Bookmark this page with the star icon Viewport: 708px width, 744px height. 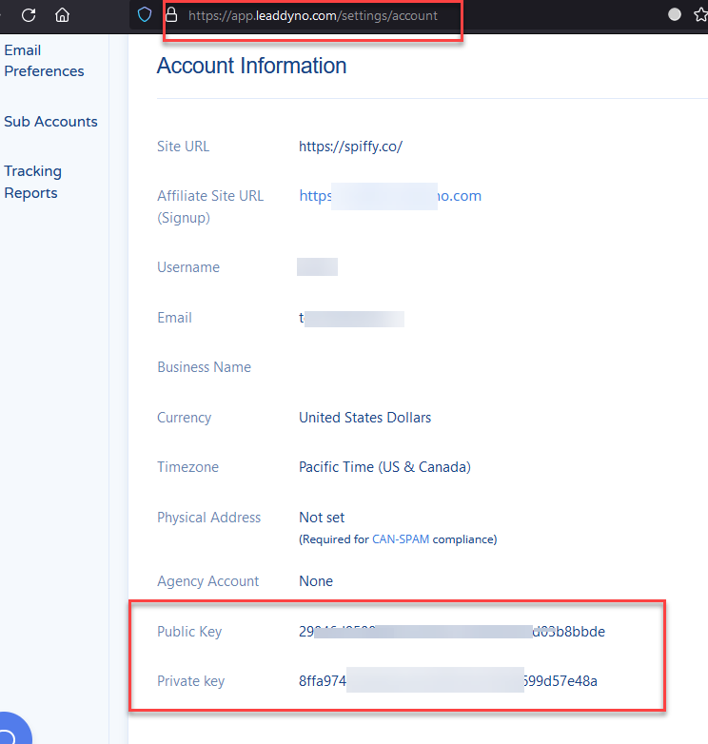(700, 14)
